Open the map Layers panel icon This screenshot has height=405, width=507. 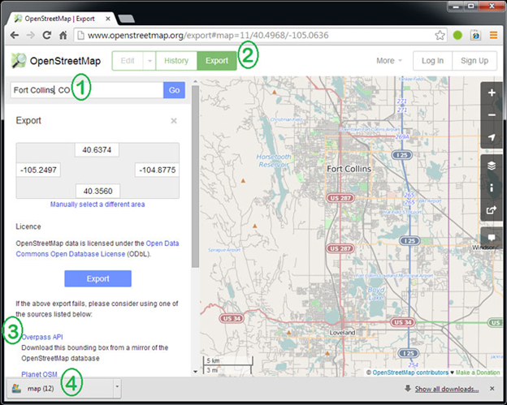coord(492,166)
